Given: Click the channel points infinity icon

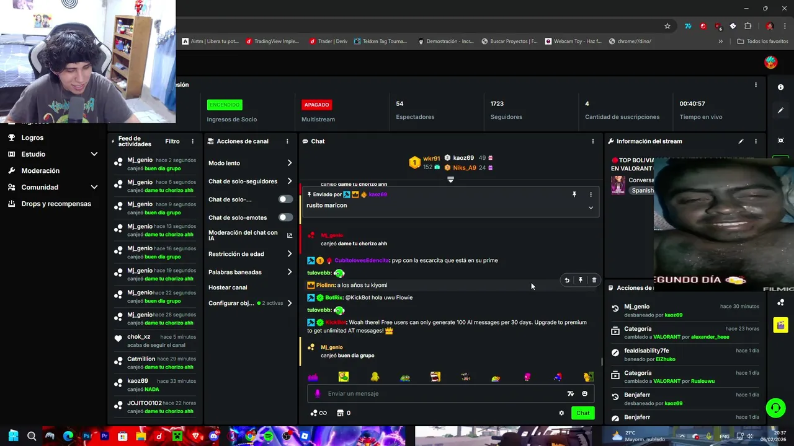Looking at the screenshot, I should (x=318, y=413).
